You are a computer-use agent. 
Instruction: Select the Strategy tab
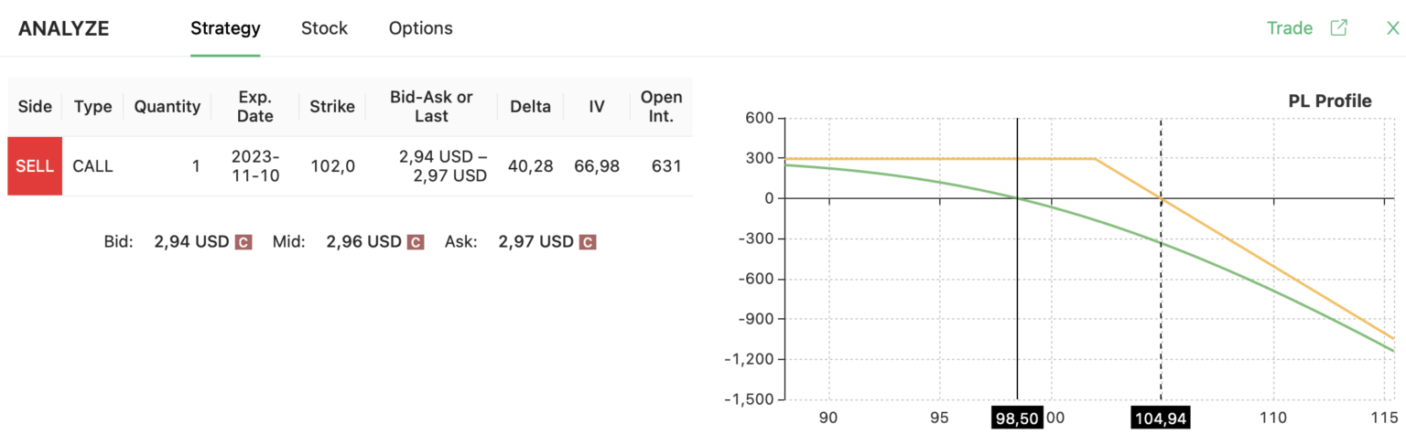coord(225,28)
